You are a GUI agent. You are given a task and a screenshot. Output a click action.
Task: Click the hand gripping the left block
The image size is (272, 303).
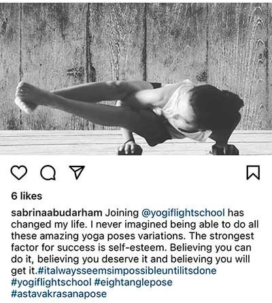[129, 147]
